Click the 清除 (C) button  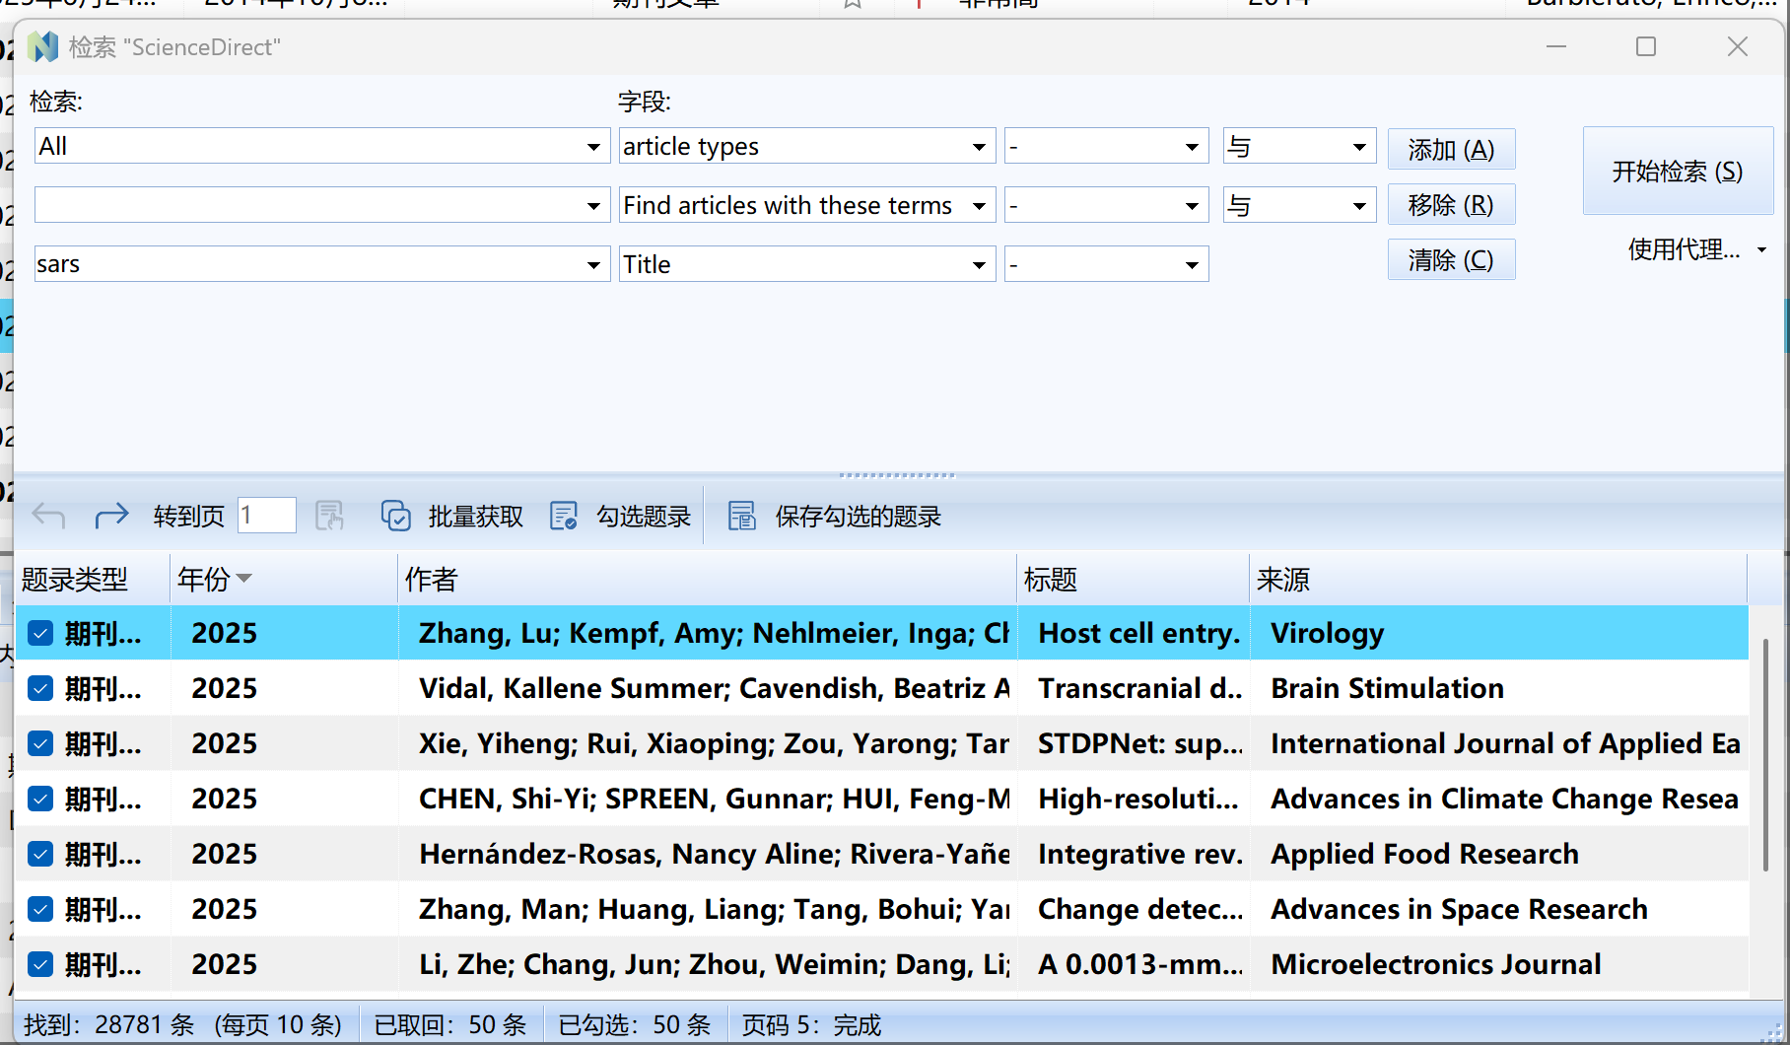click(1451, 259)
